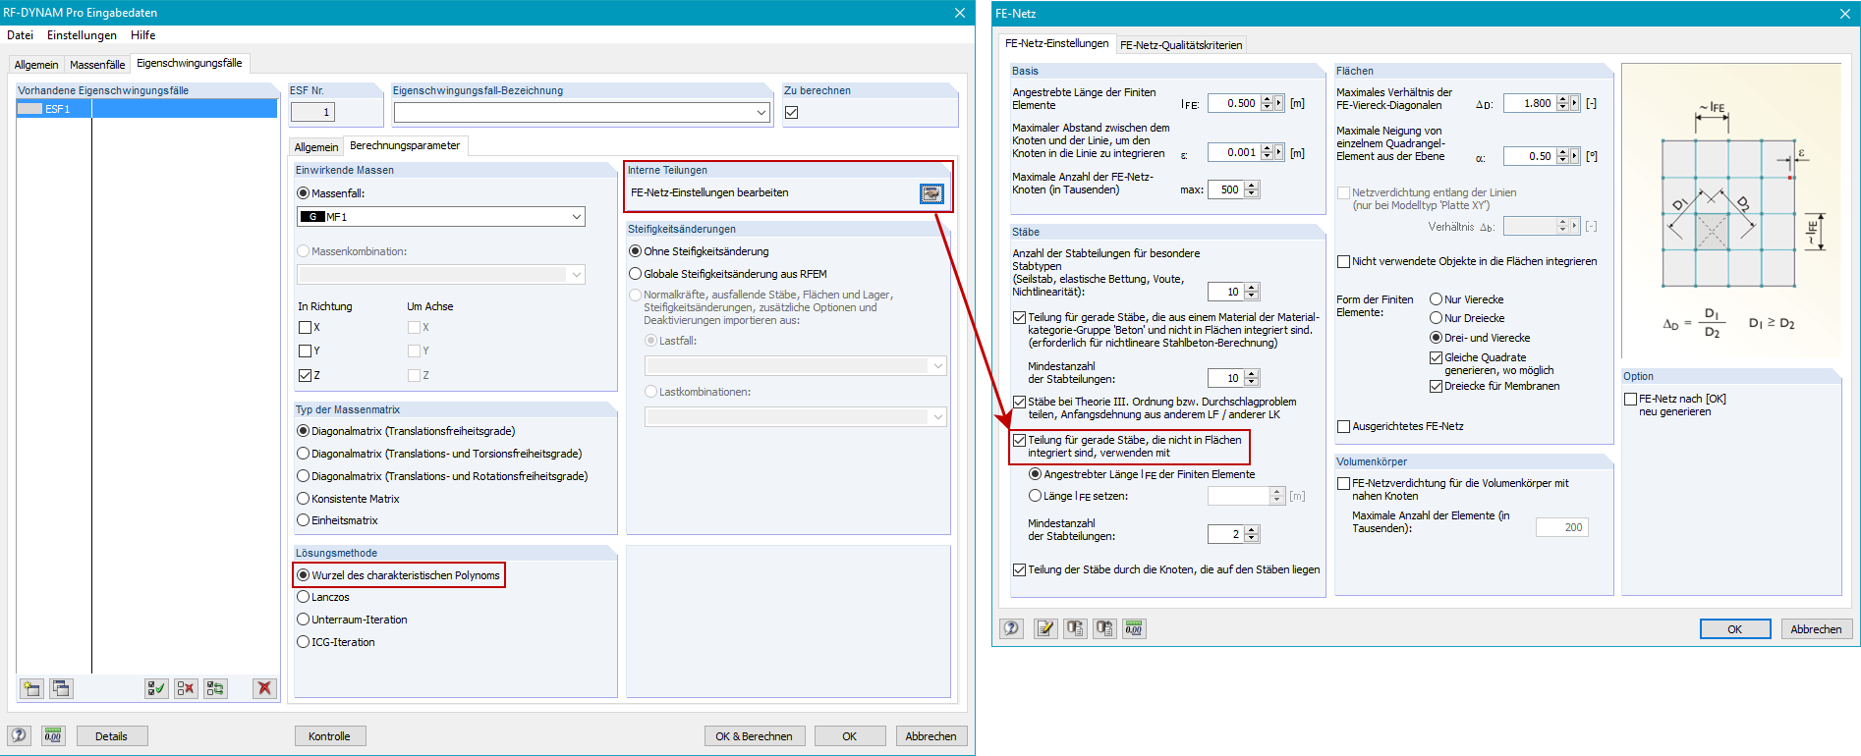1861x756 pixels.
Task: Increase the angestrebte Länge lFE spinner value
Action: 1267,99
